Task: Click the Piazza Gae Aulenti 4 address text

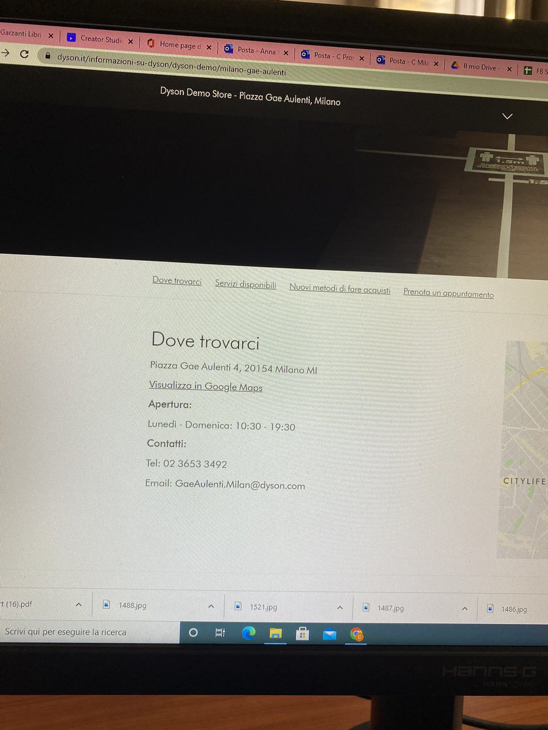Action: tap(234, 367)
